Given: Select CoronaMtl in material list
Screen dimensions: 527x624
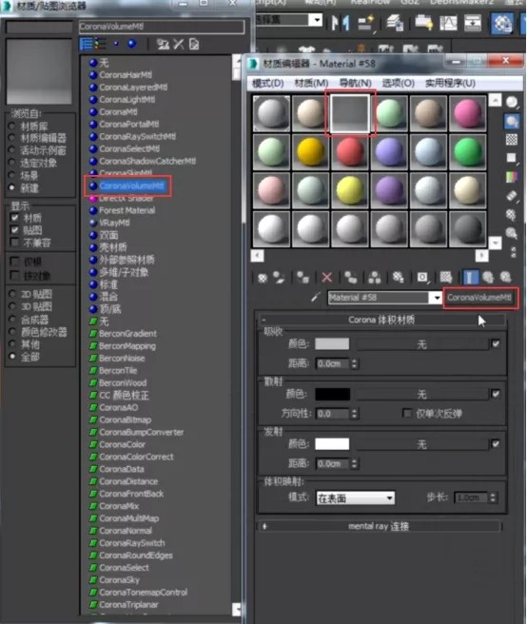Looking at the screenshot, I should pyautogui.click(x=118, y=112).
